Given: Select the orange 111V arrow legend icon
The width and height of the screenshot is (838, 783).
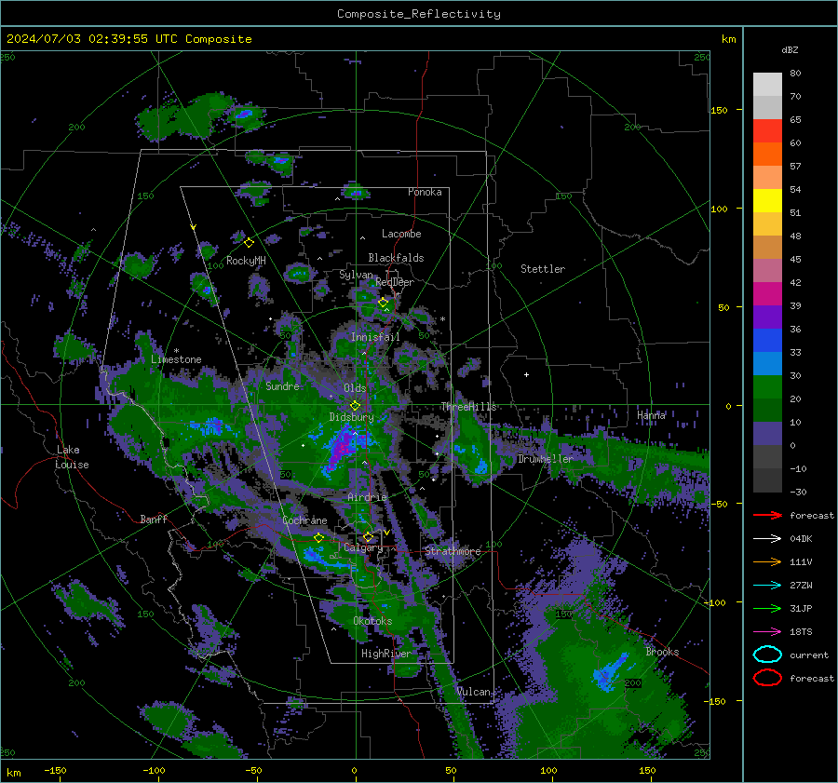Looking at the screenshot, I should pos(767,561).
